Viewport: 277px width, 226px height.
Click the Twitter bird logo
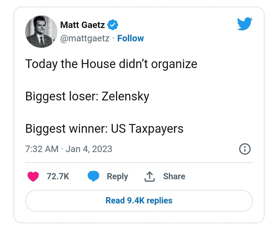point(244,25)
